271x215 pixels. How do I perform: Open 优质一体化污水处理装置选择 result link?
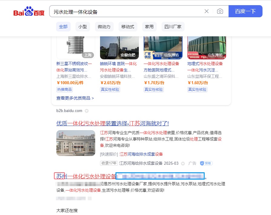(x=112, y=124)
